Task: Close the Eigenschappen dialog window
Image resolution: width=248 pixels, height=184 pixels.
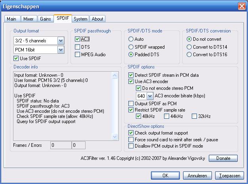Action: pos(241,6)
